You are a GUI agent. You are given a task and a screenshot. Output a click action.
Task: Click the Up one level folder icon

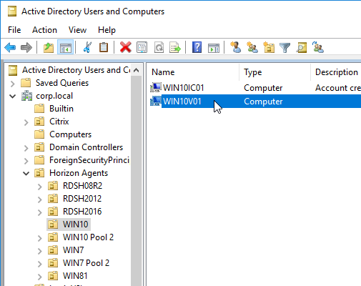coord(49,47)
